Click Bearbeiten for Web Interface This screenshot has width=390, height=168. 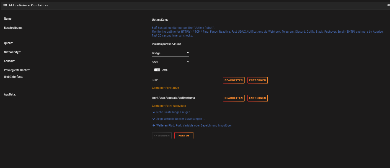point(234,80)
